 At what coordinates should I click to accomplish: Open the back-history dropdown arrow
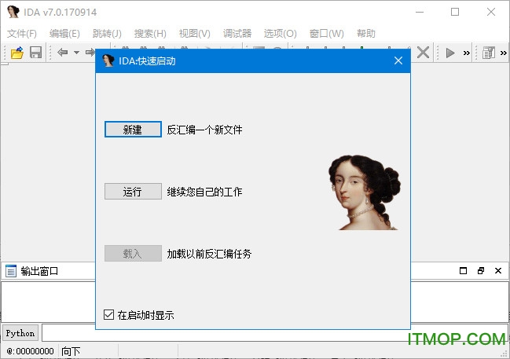(x=76, y=53)
